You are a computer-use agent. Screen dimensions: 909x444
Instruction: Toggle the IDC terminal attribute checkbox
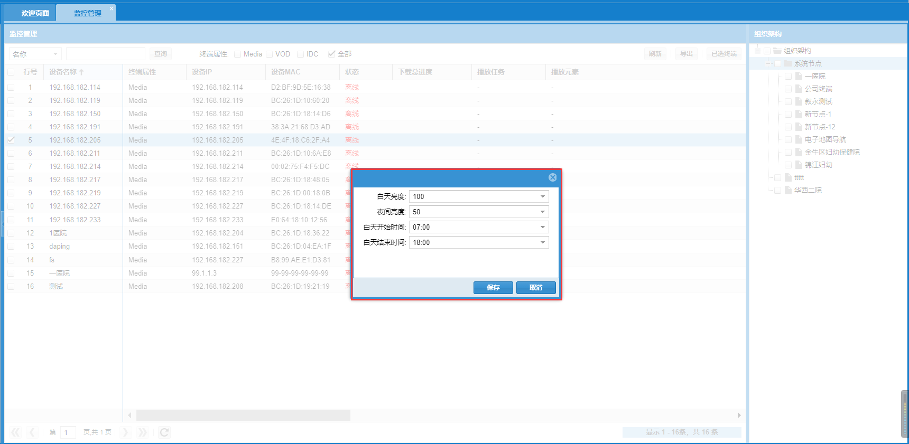301,54
